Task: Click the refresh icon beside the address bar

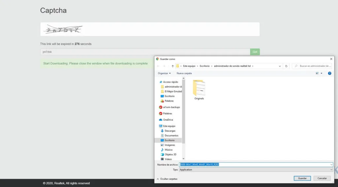Action: pos(286,66)
